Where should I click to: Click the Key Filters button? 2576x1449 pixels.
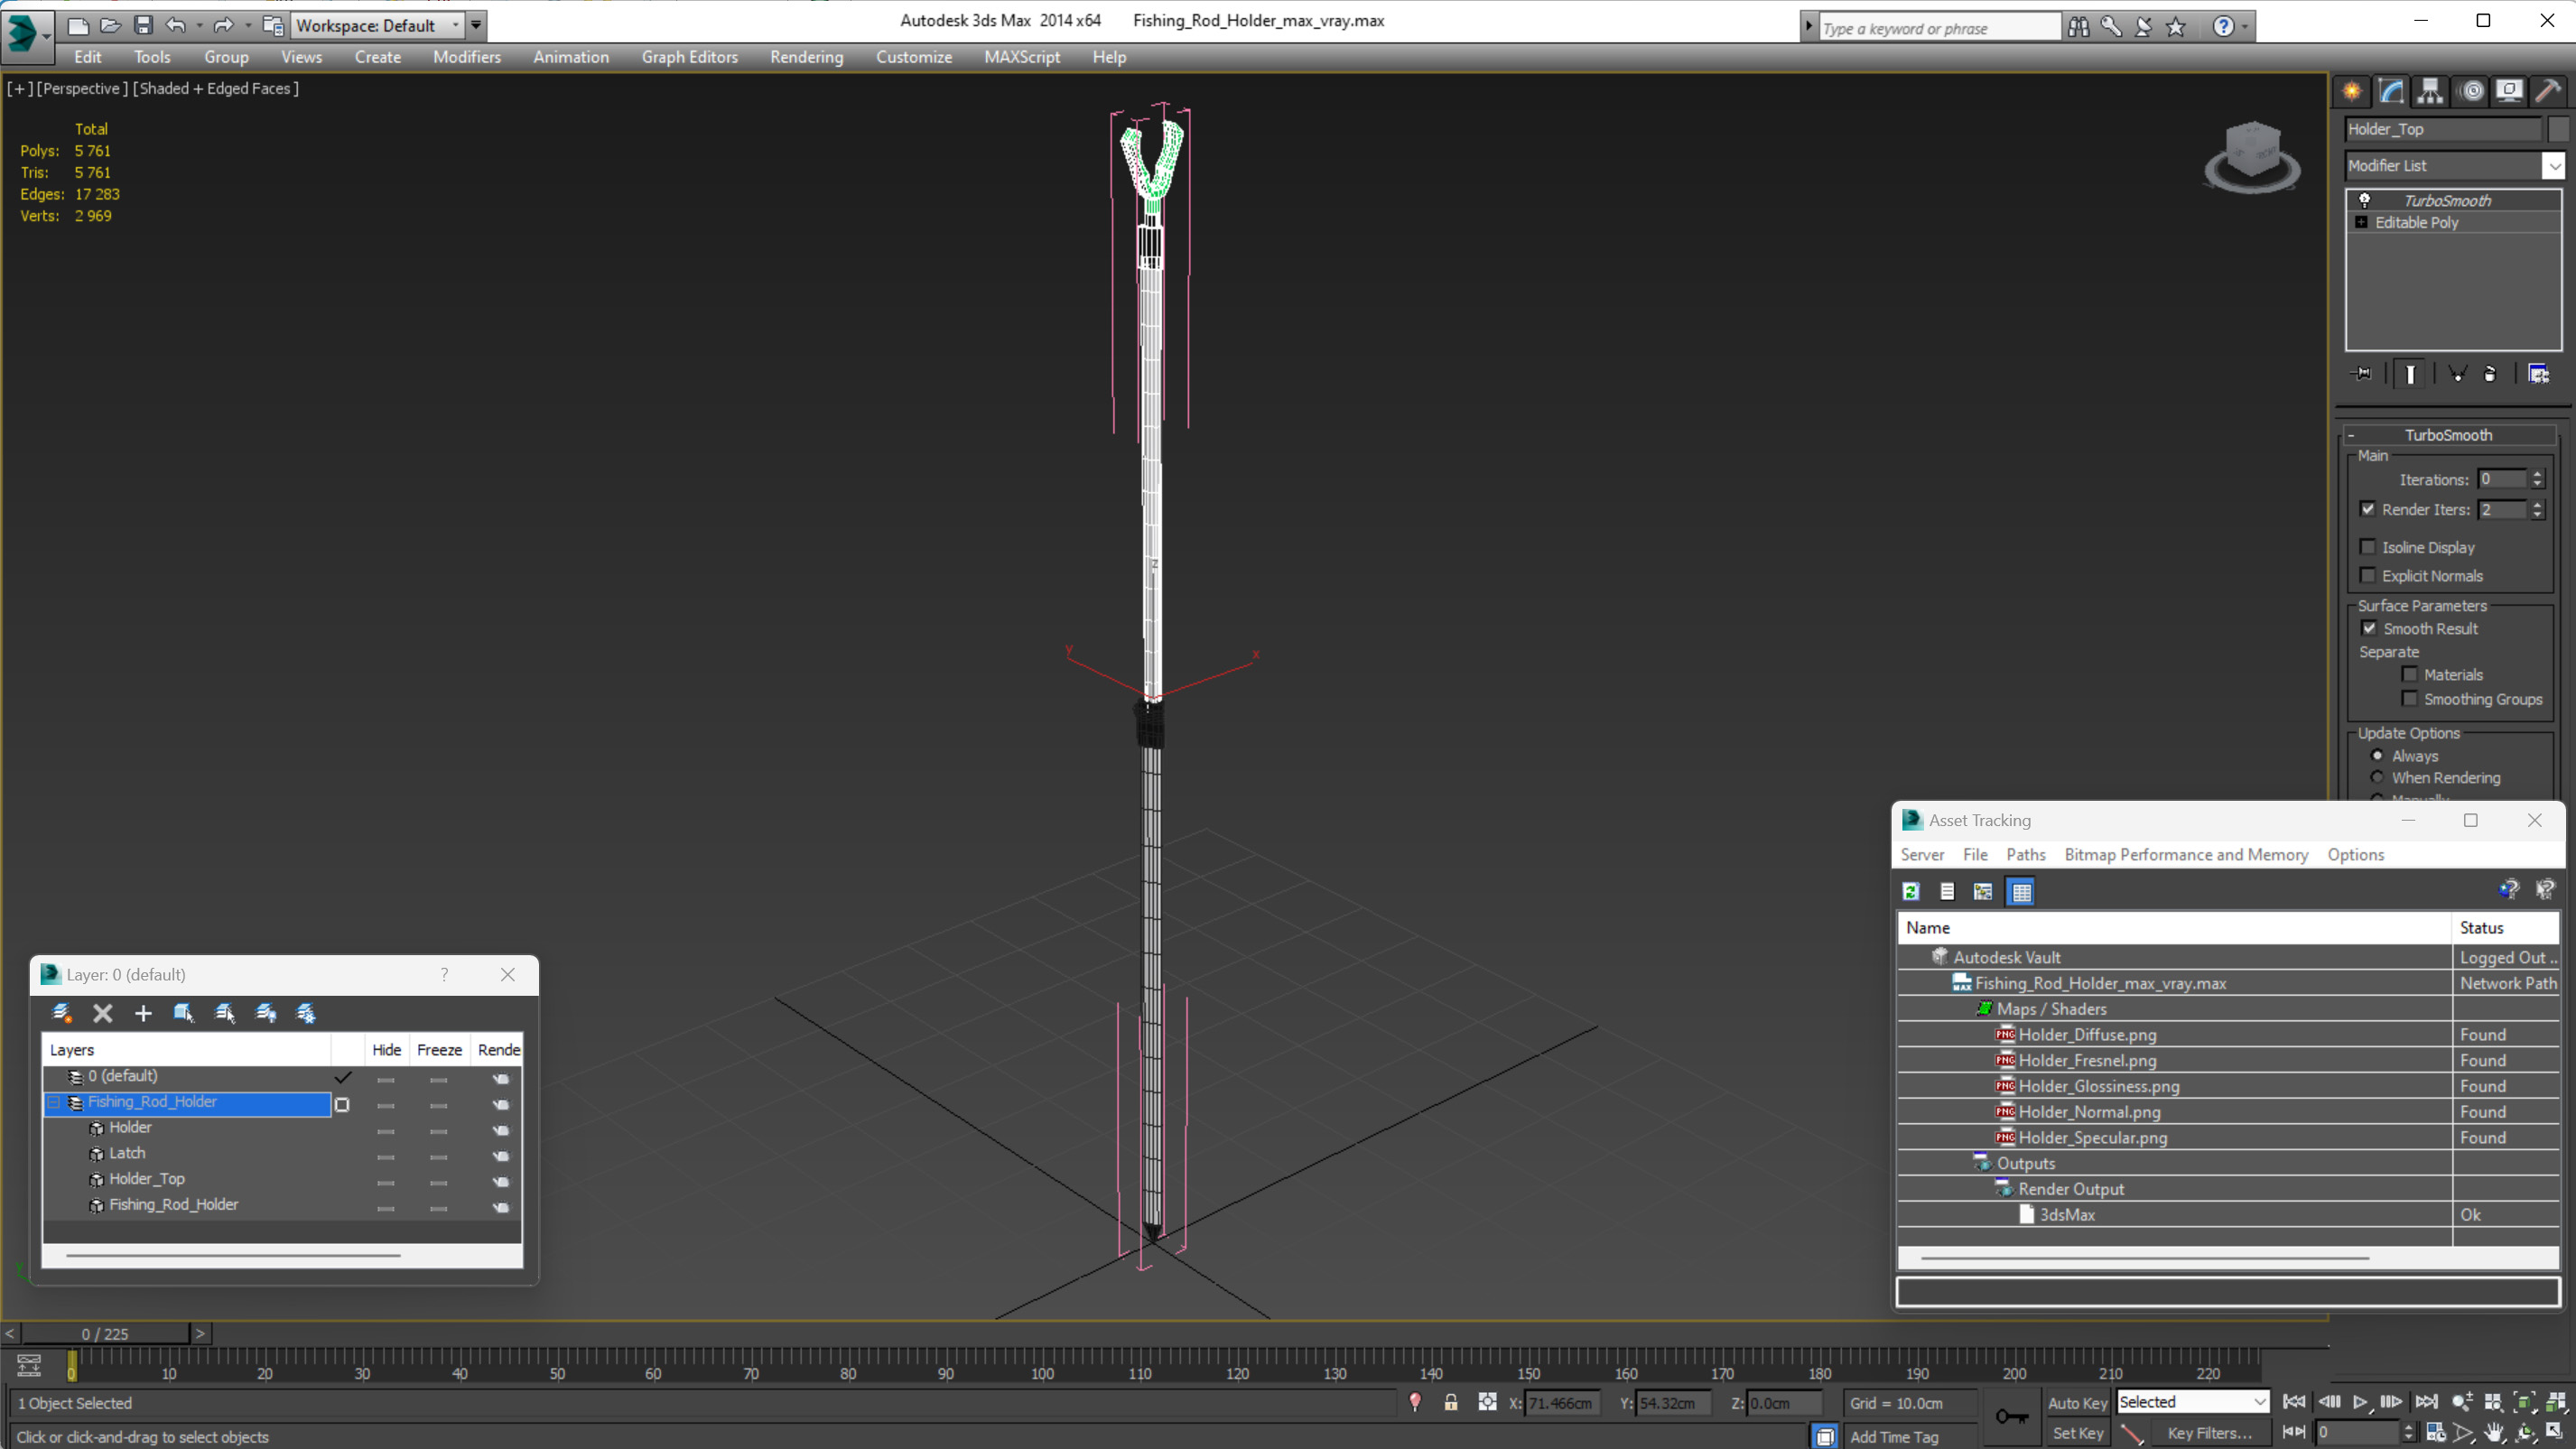pyautogui.click(x=2209, y=1433)
